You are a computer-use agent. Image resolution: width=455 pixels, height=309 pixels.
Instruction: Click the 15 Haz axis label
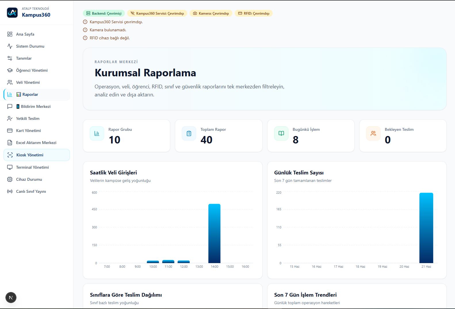(295, 267)
